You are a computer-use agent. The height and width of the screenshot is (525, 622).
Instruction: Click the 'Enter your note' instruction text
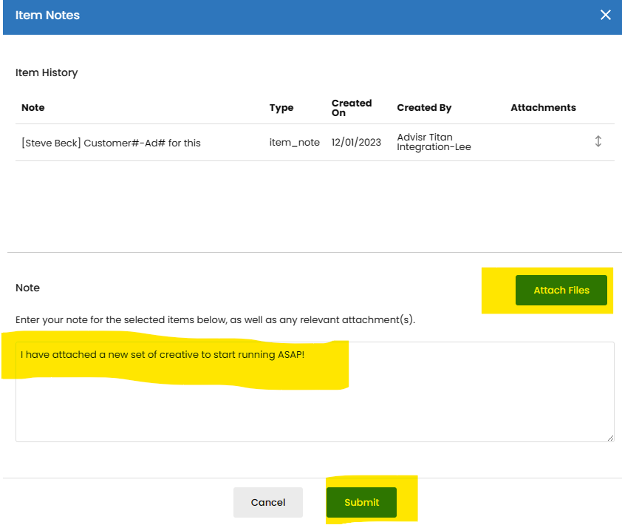[x=216, y=320]
